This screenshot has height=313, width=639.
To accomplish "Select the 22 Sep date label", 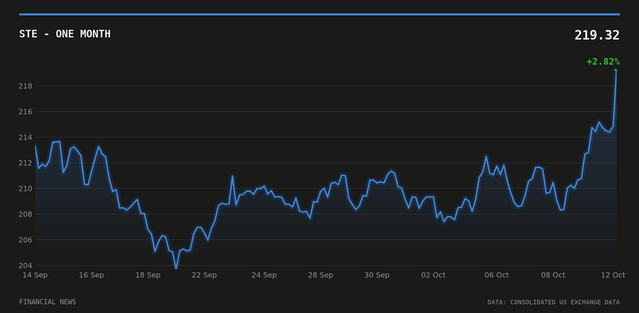I will [204, 275].
